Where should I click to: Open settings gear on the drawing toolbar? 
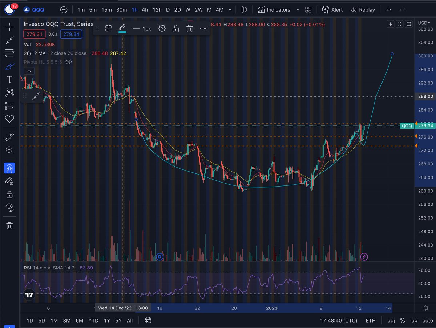(x=162, y=28)
